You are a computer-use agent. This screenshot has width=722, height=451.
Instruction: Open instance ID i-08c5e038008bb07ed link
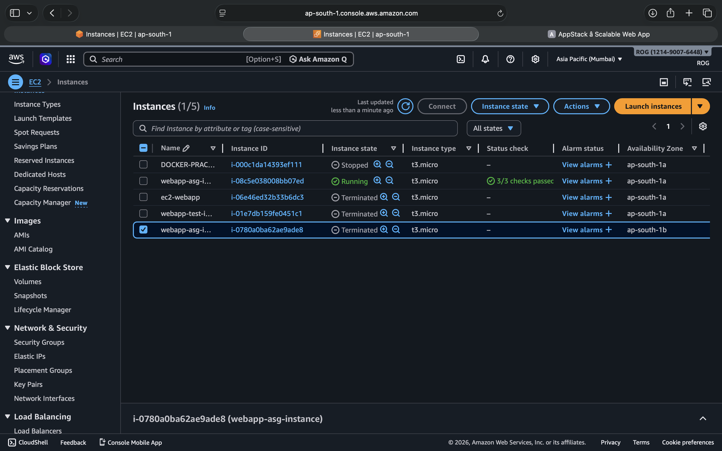pos(267,181)
